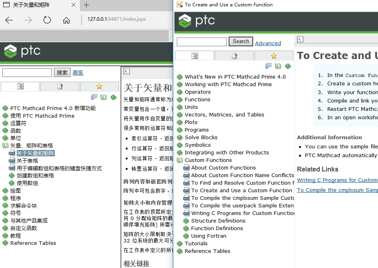Image resolution: width=378 pixels, height=268 pixels.
Task: Open the 高级 search link
Action: (x=78, y=73)
